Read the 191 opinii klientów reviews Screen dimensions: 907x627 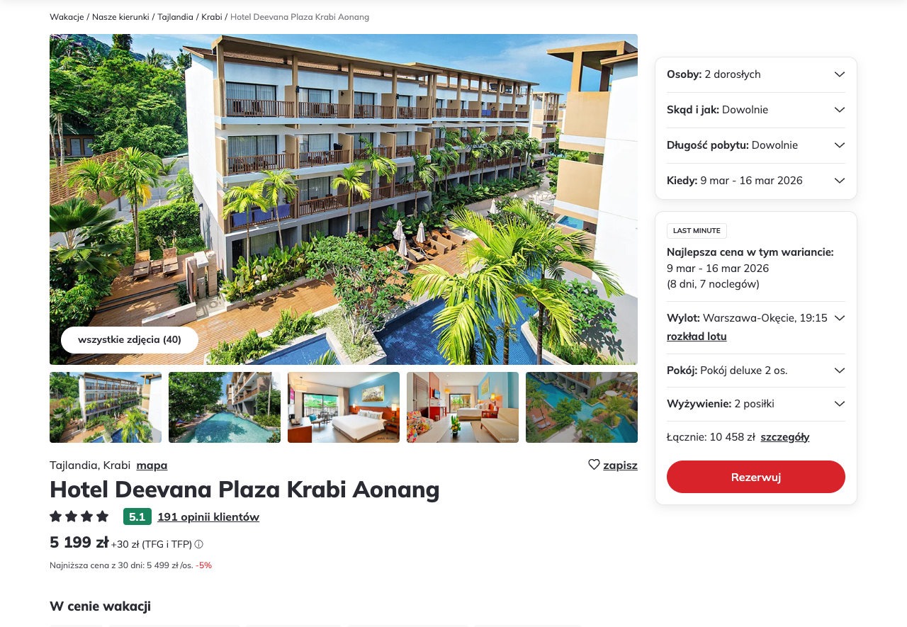(208, 516)
